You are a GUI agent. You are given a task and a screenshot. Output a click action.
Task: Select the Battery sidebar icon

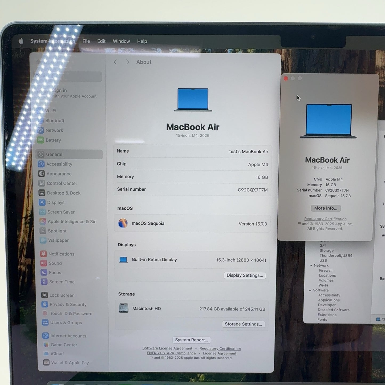click(x=40, y=140)
